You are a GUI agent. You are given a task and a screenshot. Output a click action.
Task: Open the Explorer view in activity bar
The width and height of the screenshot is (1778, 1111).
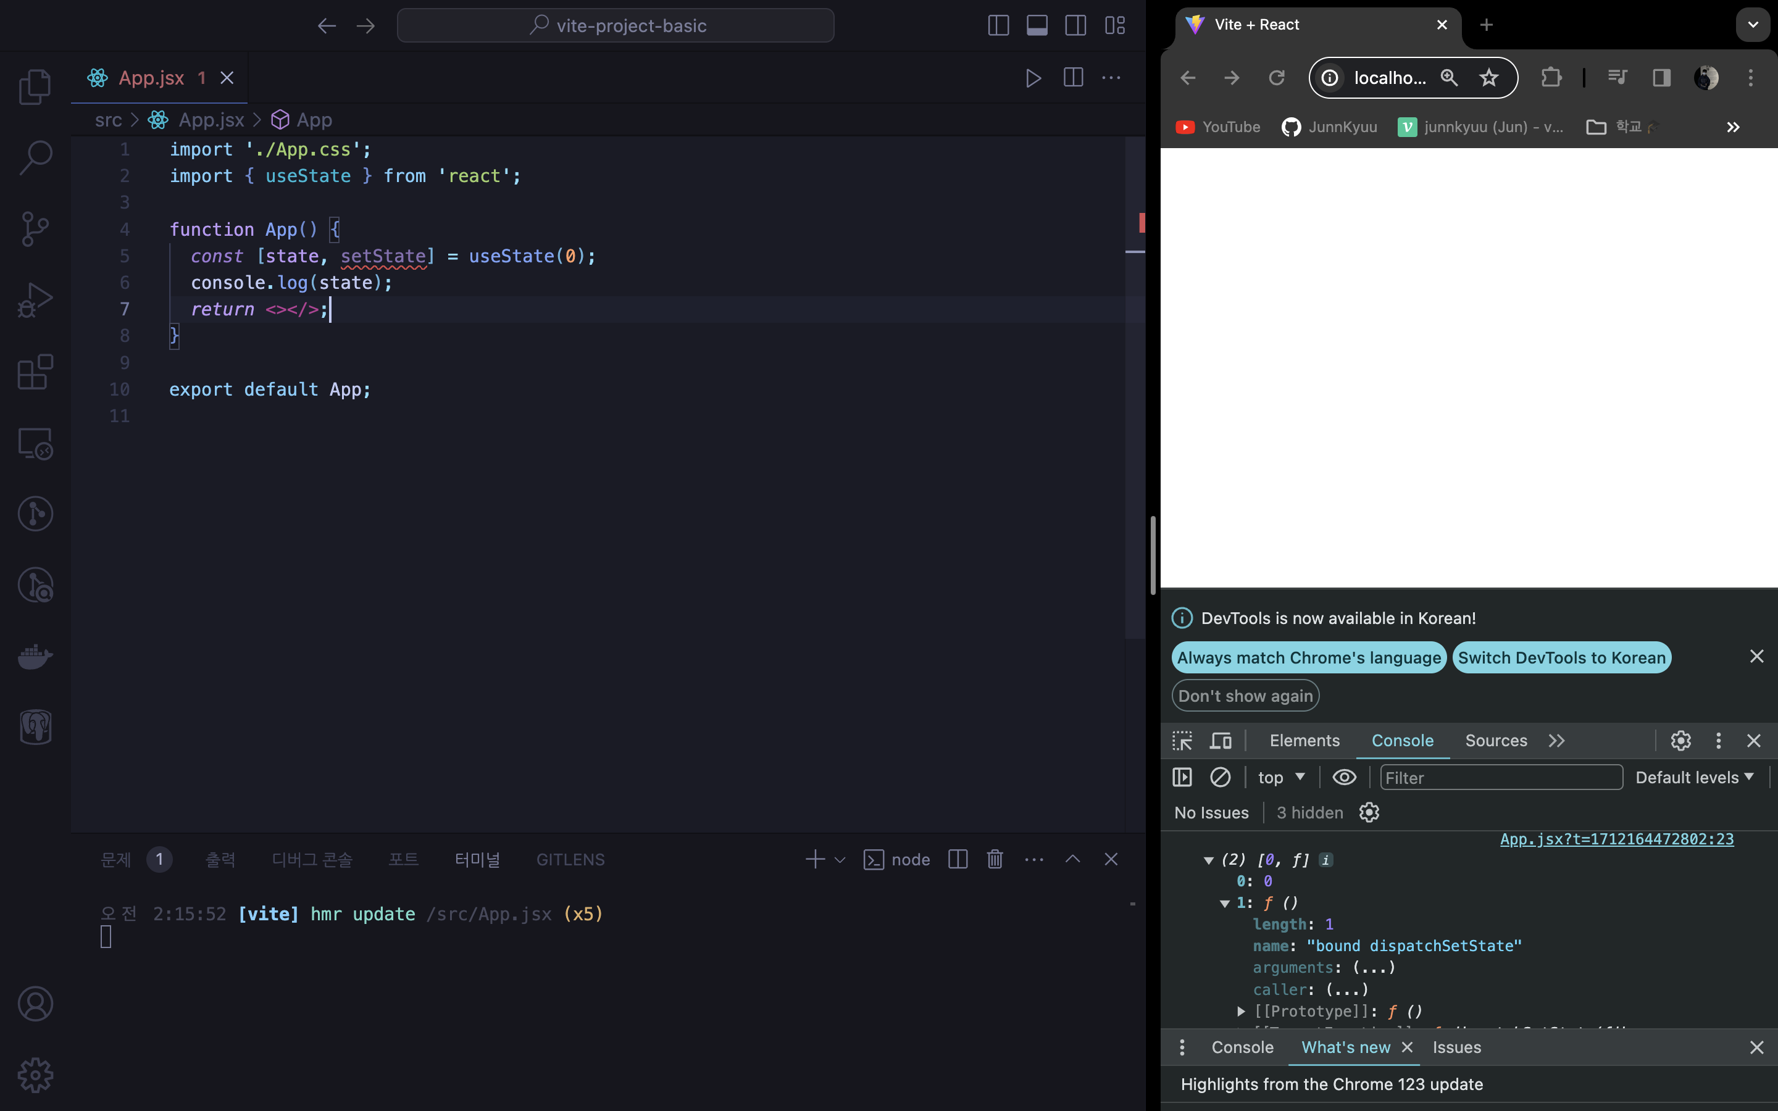35,86
